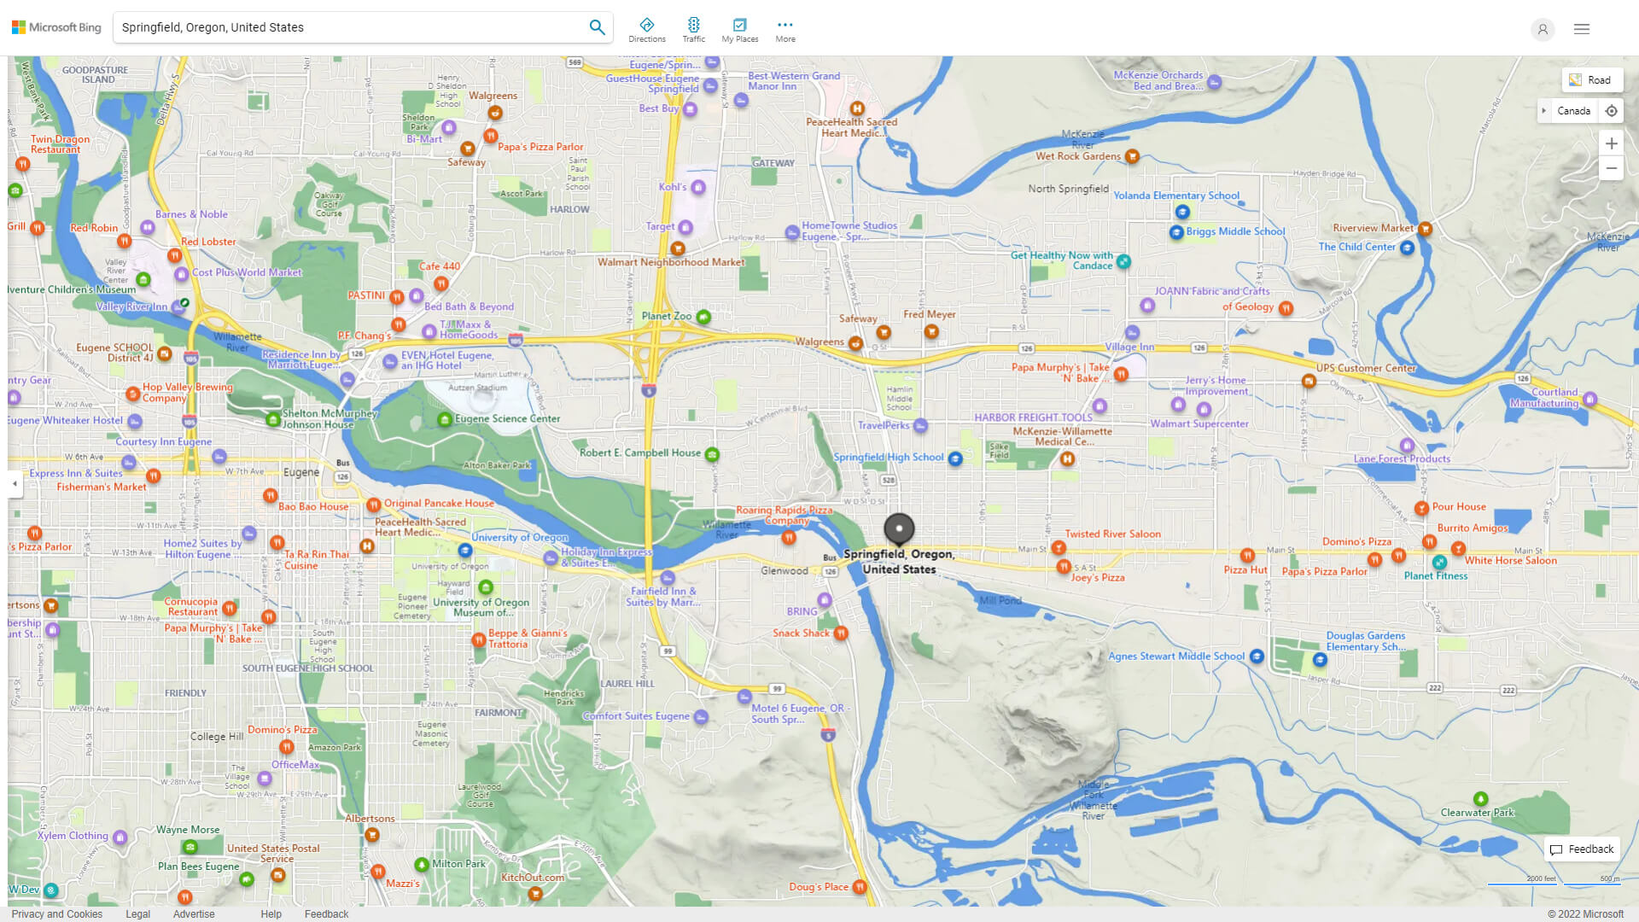Click inside the search input field

point(341,26)
